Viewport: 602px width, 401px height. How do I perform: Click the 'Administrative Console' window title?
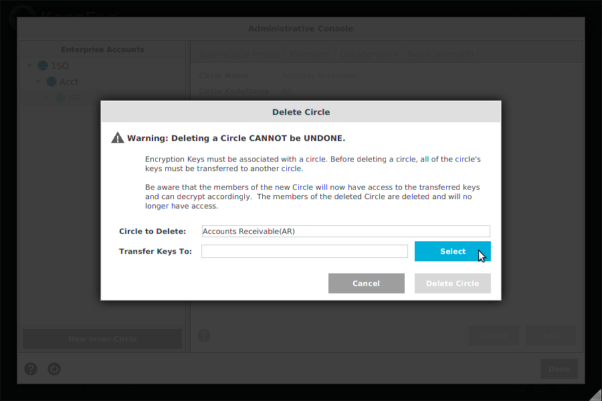[300, 29]
